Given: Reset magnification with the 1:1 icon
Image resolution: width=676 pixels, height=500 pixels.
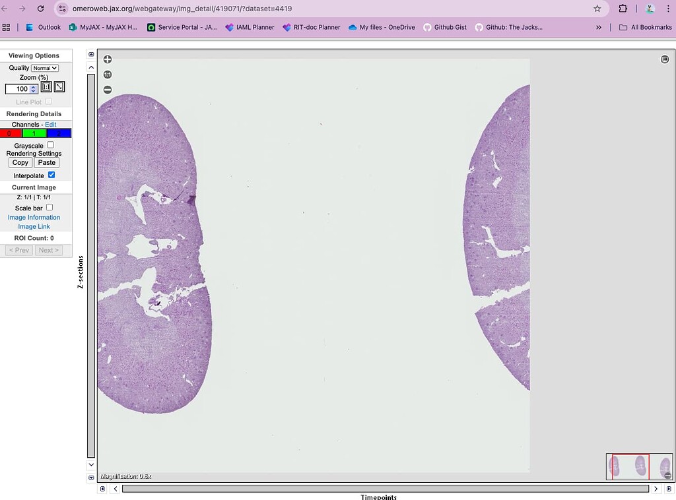Looking at the screenshot, I should [x=108, y=75].
